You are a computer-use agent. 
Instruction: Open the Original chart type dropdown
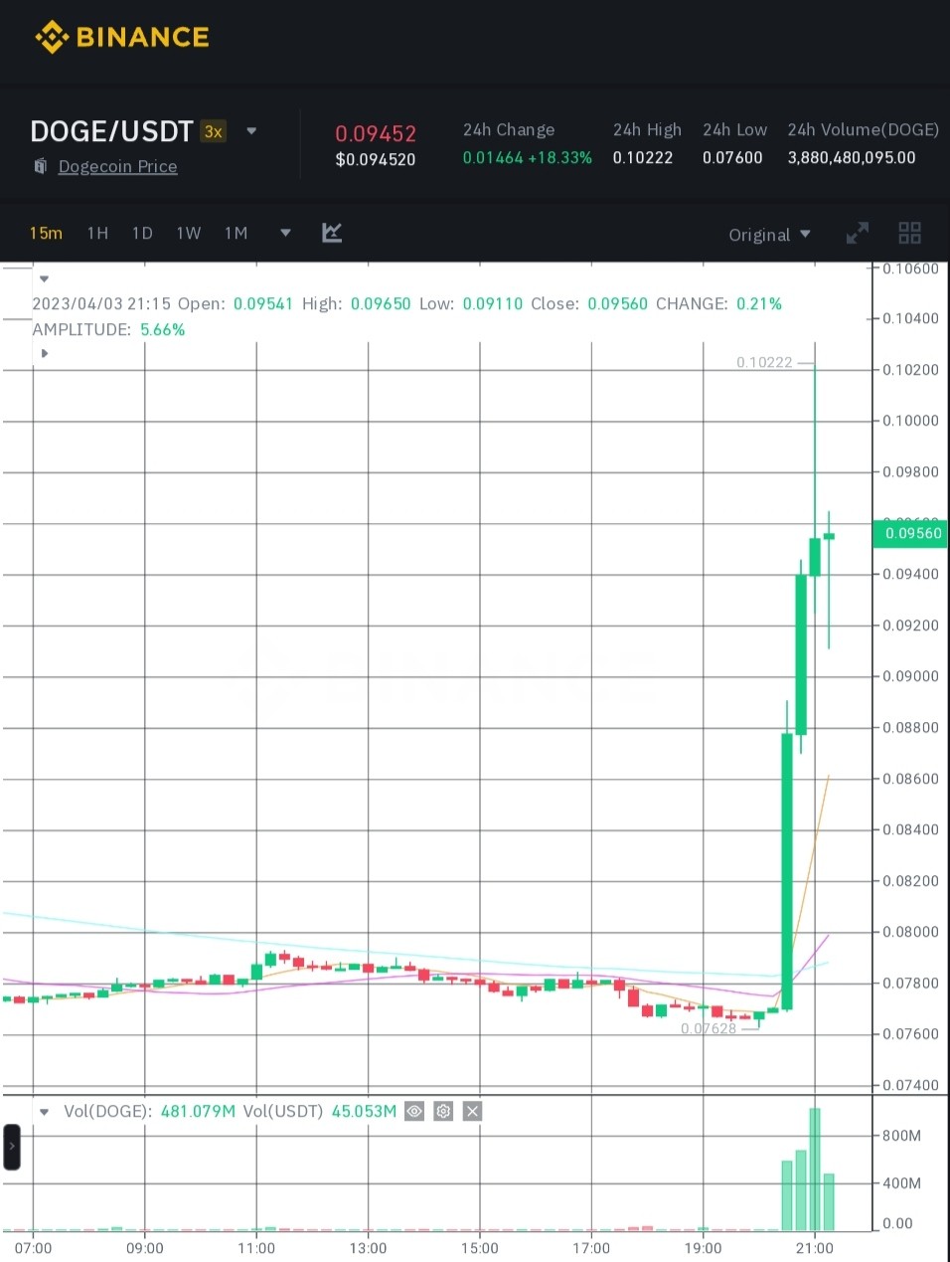click(x=769, y=235)
